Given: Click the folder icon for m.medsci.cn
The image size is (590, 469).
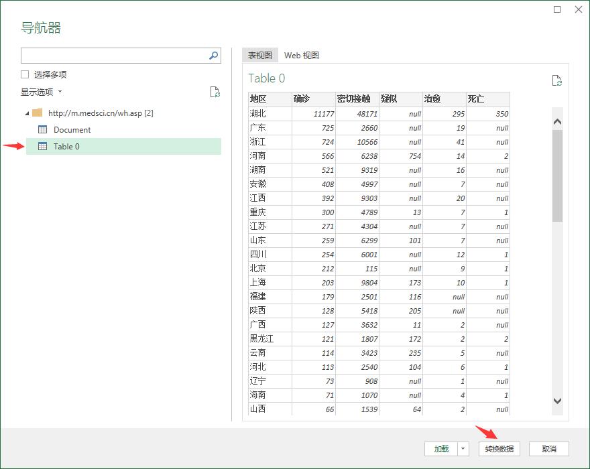Looking at the screenshot, I should 38,113.
